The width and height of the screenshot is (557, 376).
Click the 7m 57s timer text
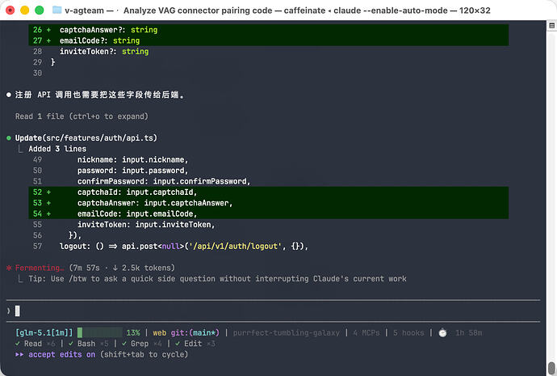coord(86,268)
